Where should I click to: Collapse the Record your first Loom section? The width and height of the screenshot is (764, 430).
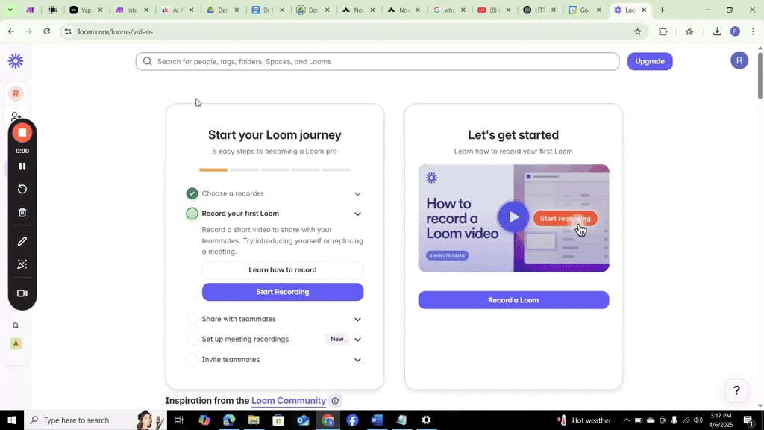click(x=357, y=214)
